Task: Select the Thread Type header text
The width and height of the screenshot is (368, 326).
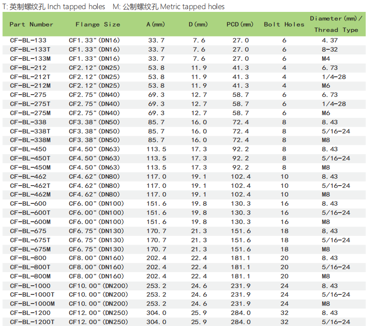Action: click(336, 30)
